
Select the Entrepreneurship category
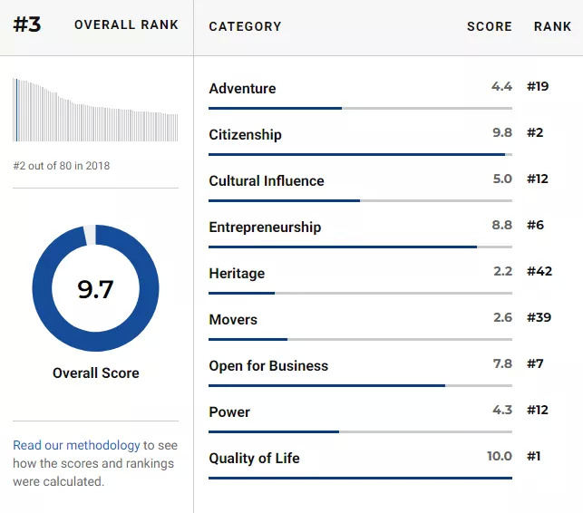click(x=265, y=227)
